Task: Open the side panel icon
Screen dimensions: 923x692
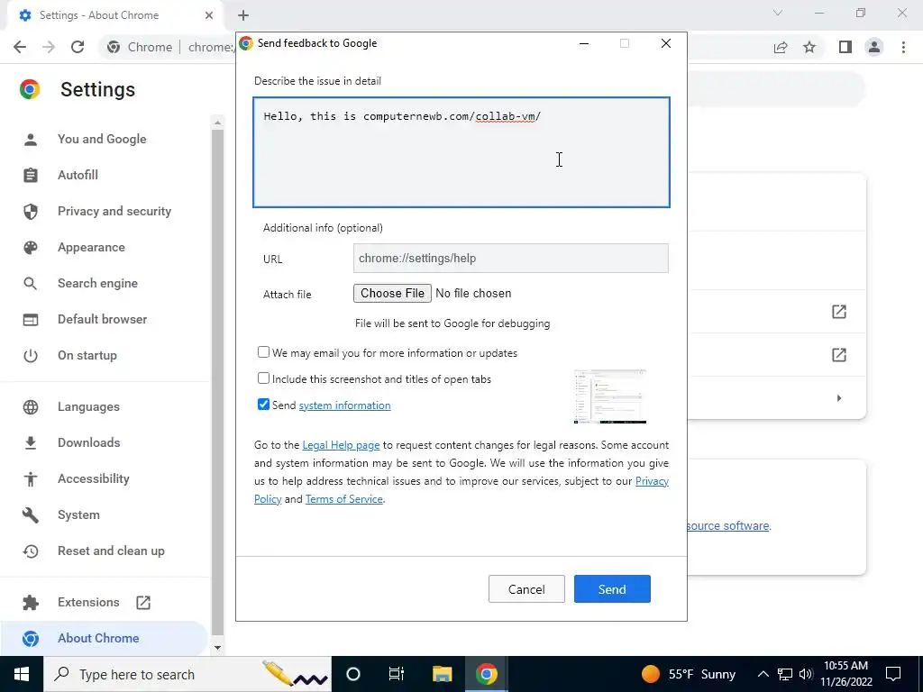Action: [845, 47]
